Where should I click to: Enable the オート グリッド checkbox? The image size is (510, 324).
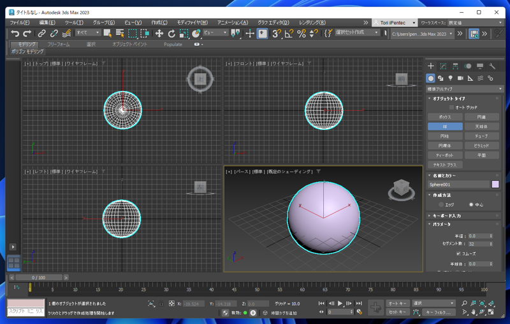coord(451,108)
